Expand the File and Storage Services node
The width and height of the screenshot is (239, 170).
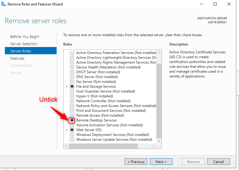tap(67, 87)
